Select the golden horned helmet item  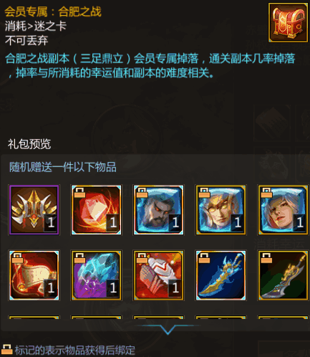coord(34,210)
